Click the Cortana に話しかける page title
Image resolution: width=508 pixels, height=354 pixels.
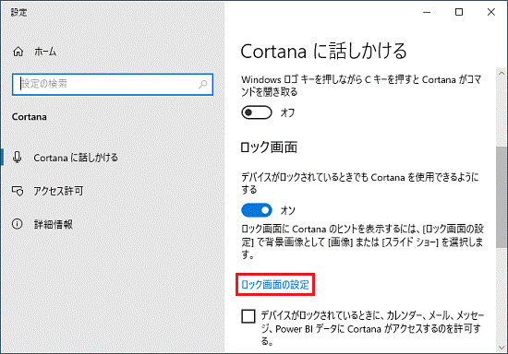pos(323,51)
